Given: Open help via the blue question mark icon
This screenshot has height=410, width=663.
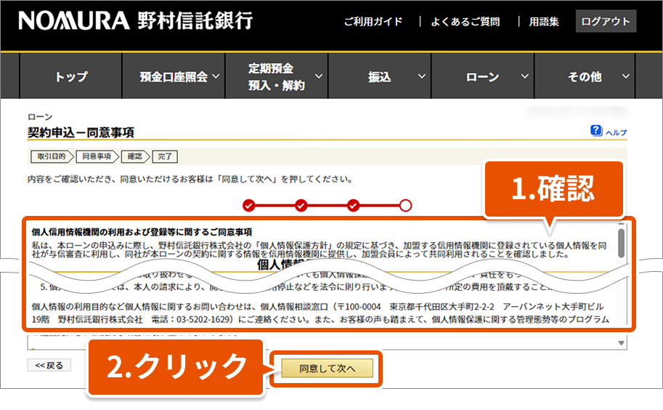Looking at the screenshot, I should coord(596,131).
